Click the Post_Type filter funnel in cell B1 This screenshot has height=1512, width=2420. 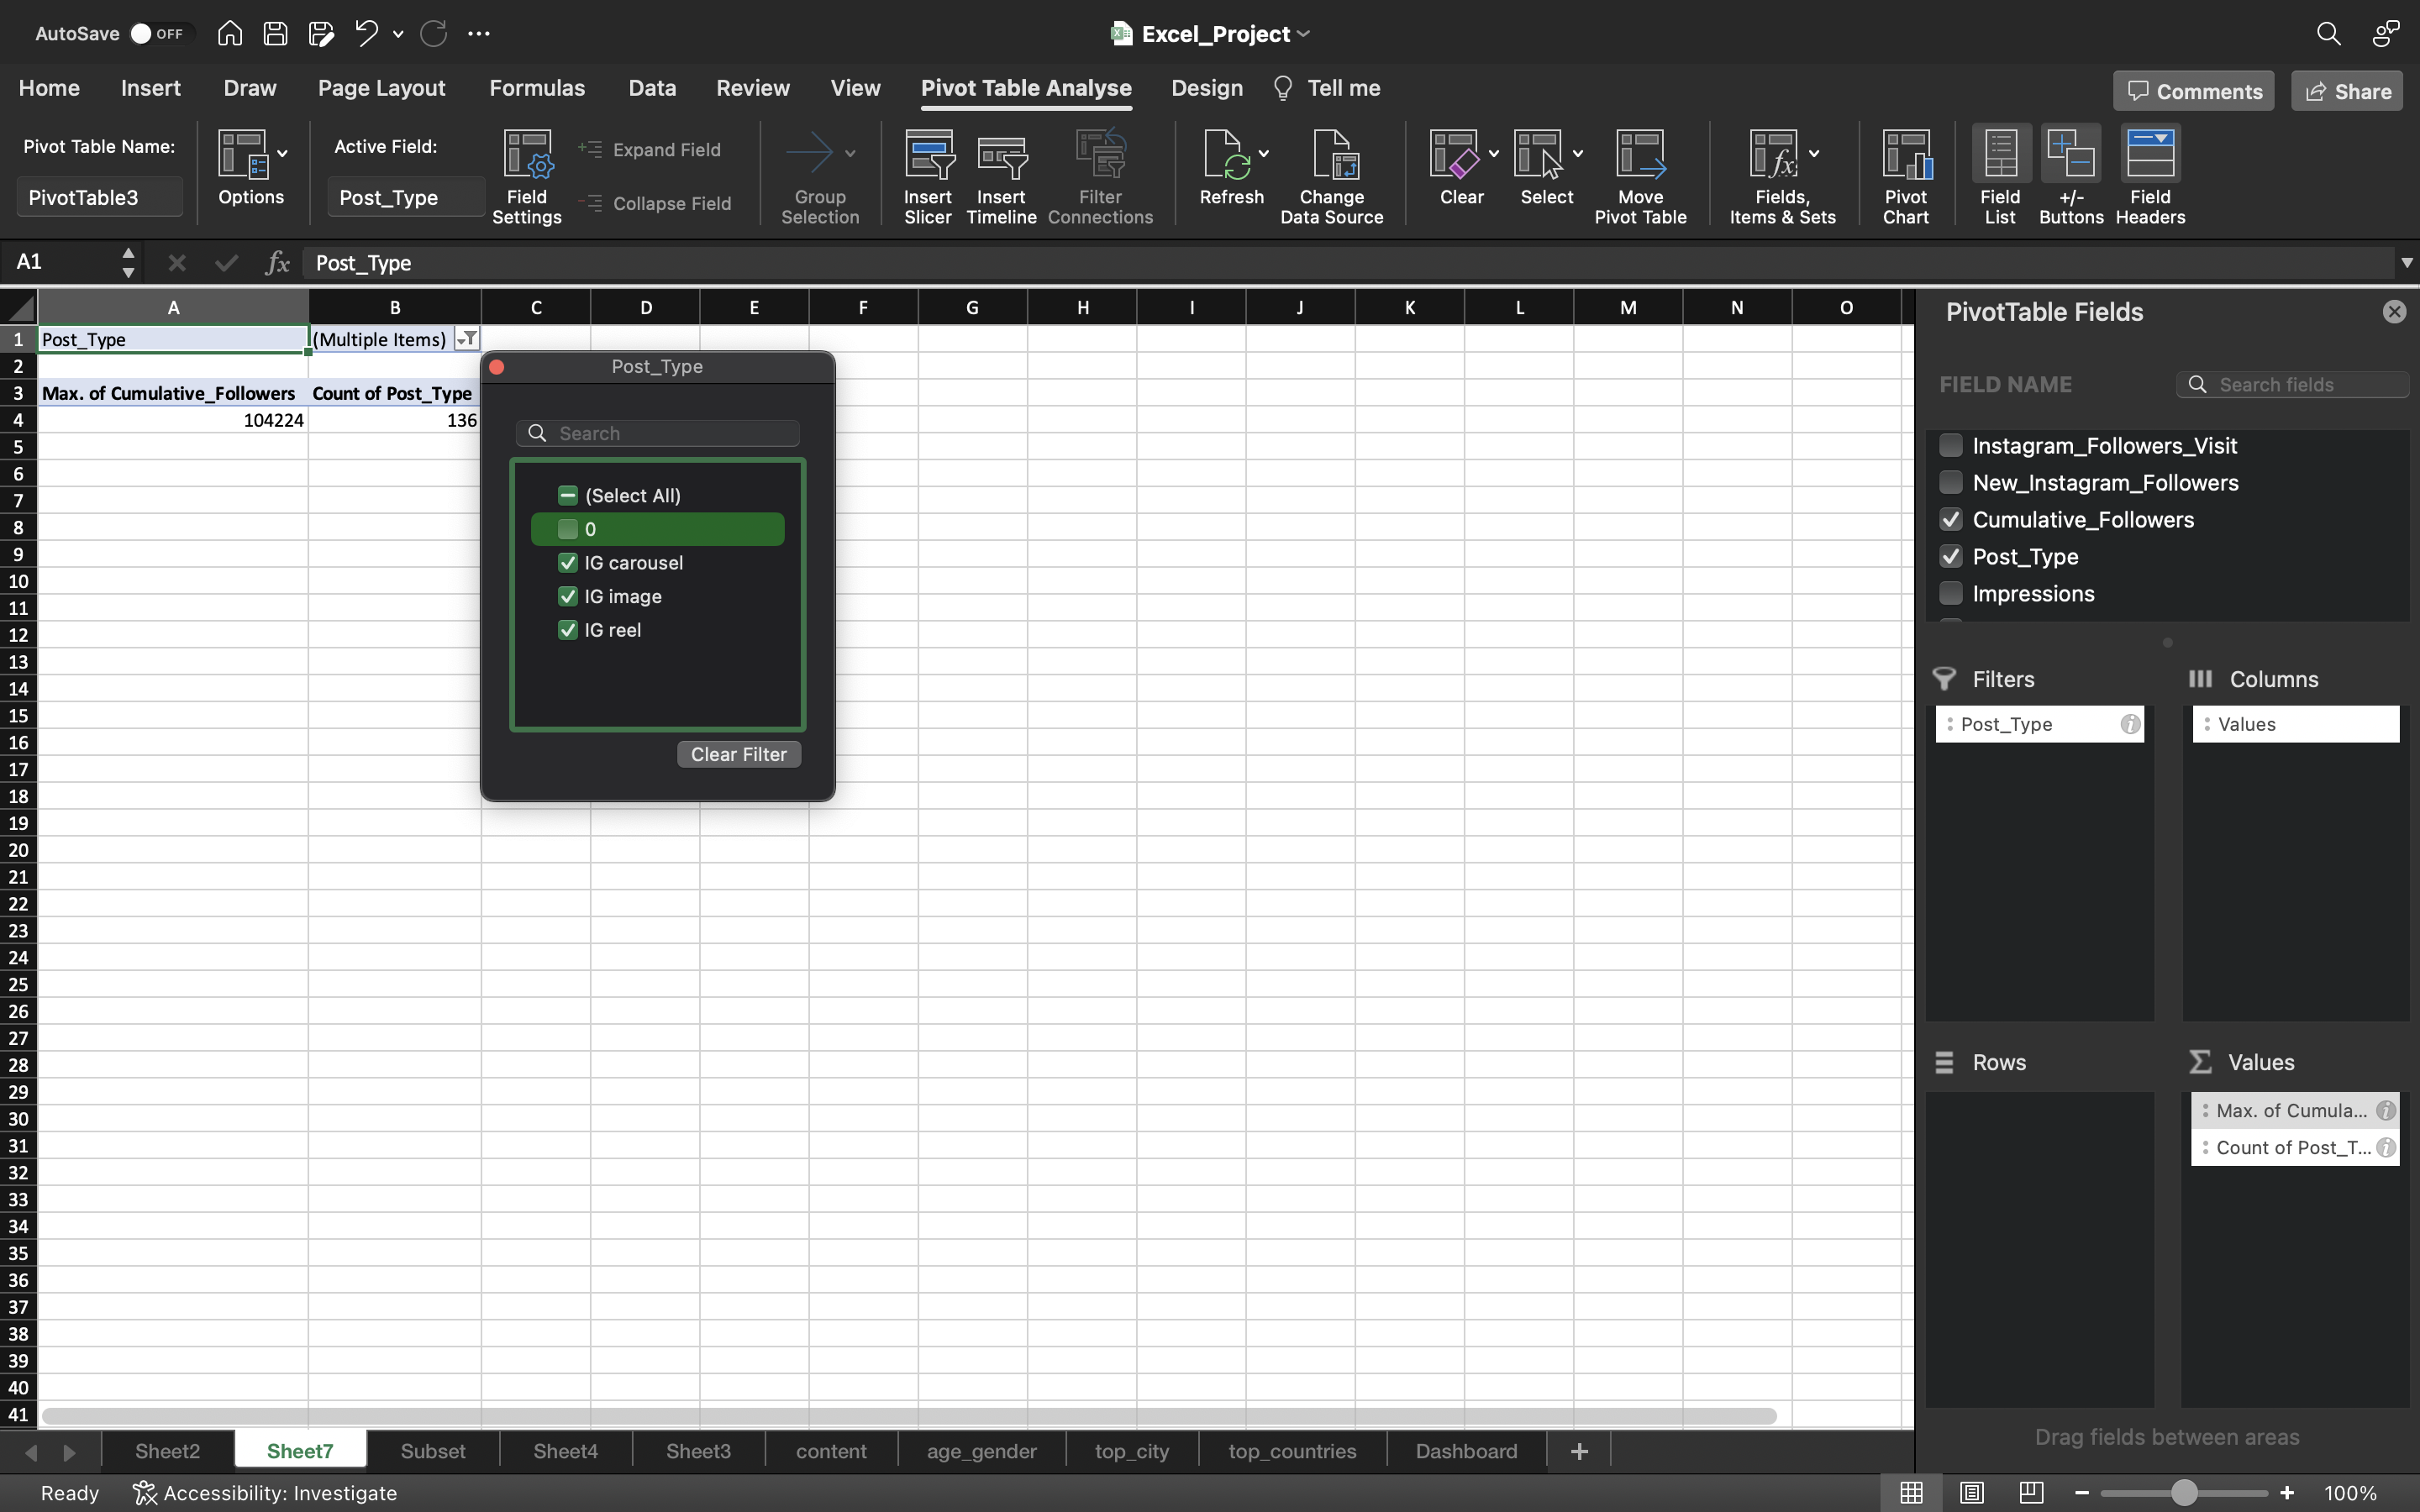point(466,339)
